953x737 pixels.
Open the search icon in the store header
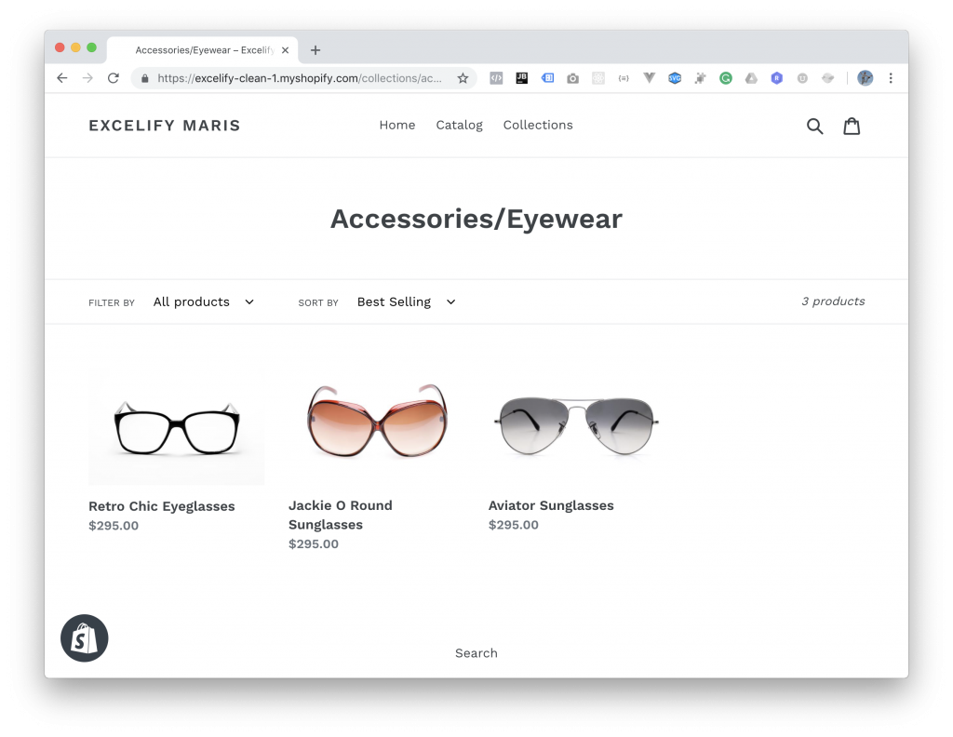[x=815, y=125]
